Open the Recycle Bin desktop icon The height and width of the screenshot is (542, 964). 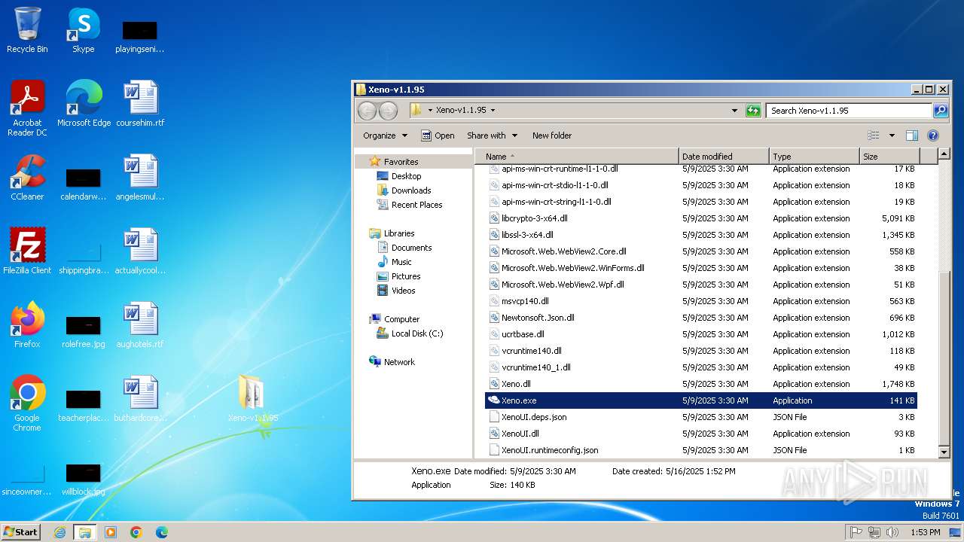tap(27, 30)
